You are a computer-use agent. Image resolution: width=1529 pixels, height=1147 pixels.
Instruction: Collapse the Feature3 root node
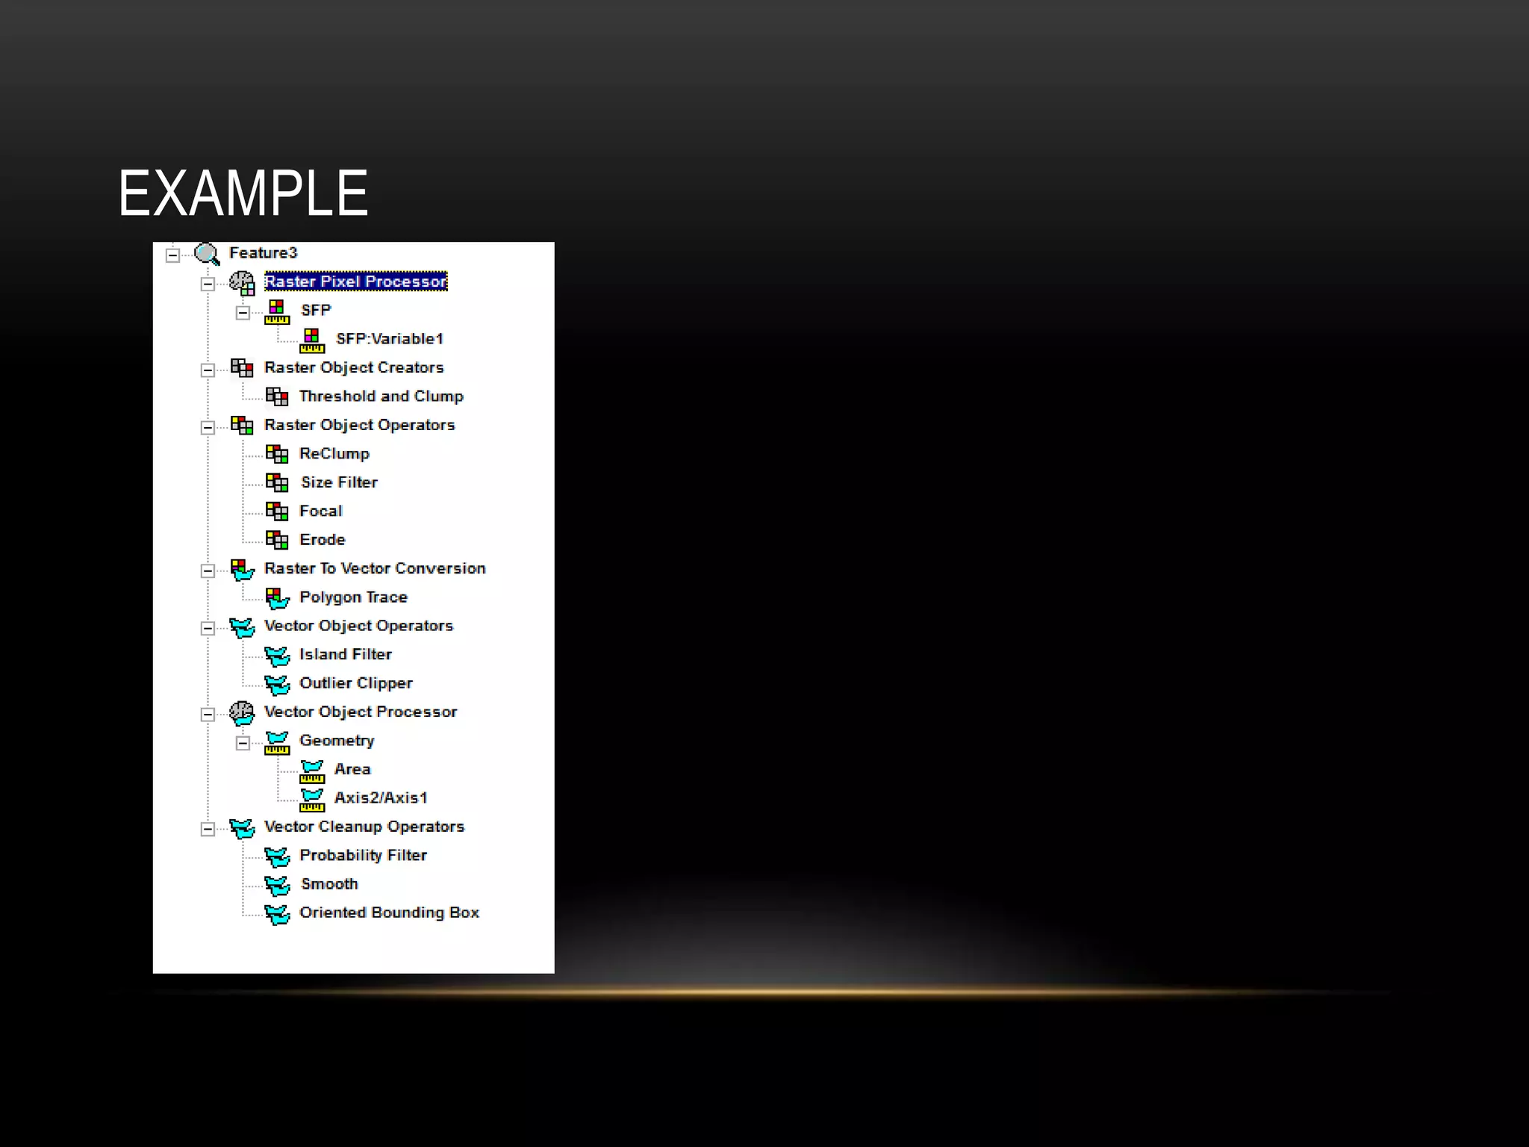pos(172,255)
